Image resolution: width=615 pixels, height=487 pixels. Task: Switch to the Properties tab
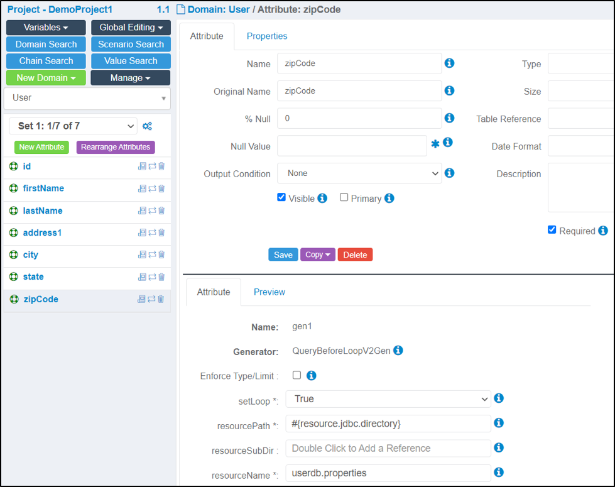pos(267,36)
